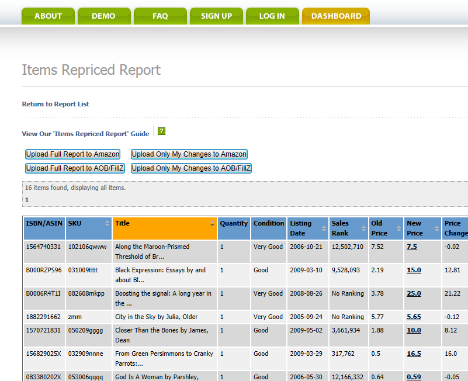Switch to the LOG IN tab
The height and width of the screenshot is (381, 468).
pos(272,16)
